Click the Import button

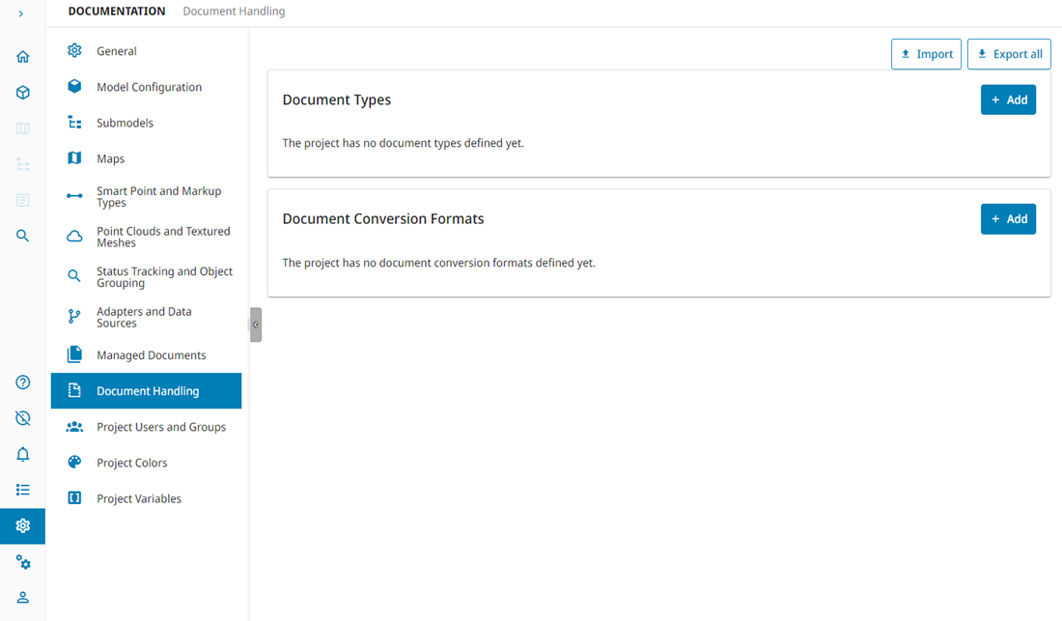point(926,54)
